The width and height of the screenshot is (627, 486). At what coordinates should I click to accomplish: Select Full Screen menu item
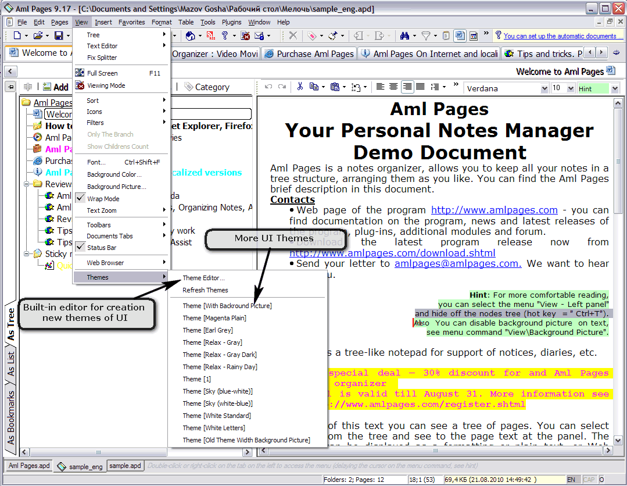[x=122, y=73]
